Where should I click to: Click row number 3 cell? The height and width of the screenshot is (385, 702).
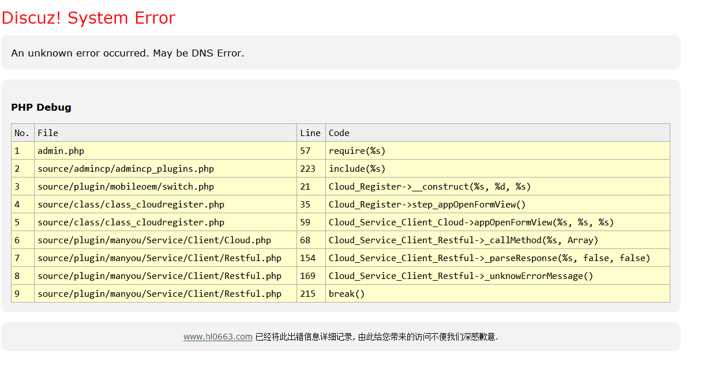tap(23, 187)
